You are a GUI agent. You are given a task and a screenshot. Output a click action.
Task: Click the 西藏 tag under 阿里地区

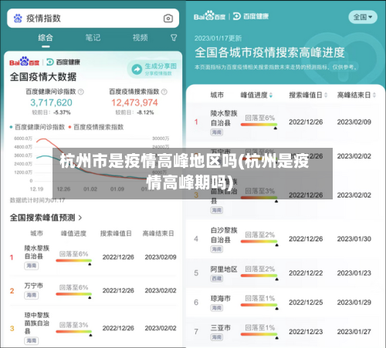(217, 279)
